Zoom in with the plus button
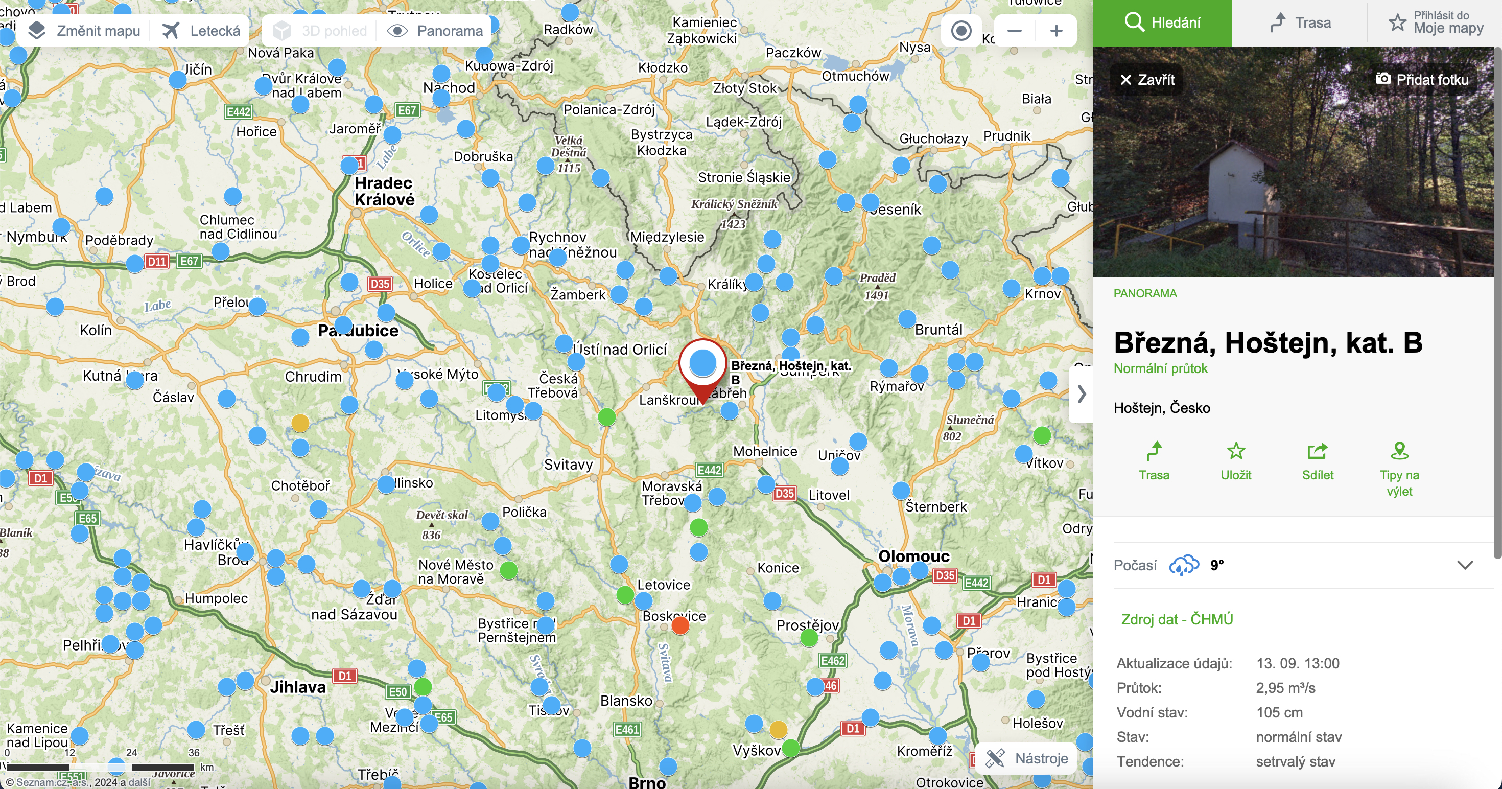This screenshot has height=789, width=1502. 1056,30
